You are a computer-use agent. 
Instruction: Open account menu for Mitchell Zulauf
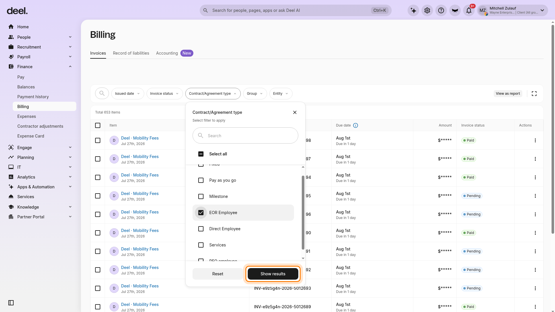(512, 11)
